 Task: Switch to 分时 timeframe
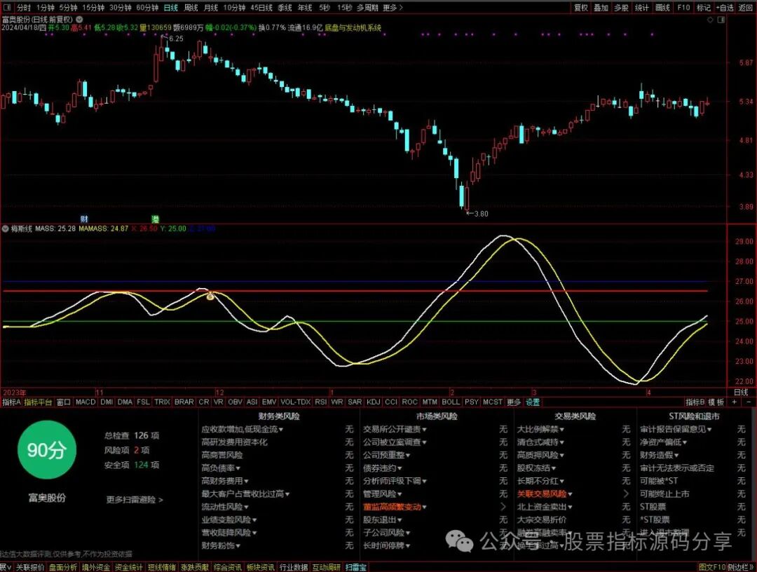click(24, 8)
